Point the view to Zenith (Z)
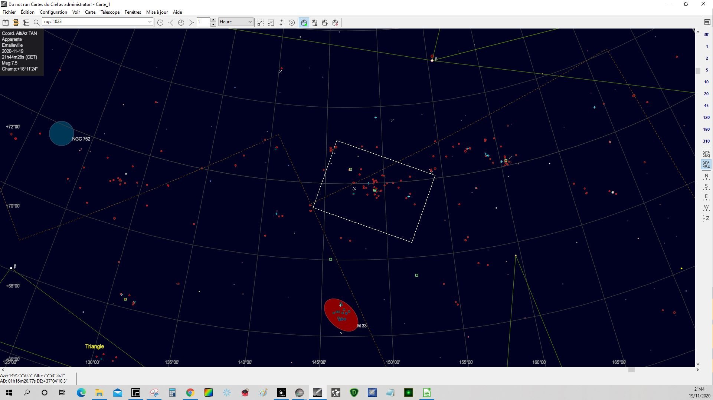Image resolution: width=713 pixels, height=400 pixels. (706, 218)
